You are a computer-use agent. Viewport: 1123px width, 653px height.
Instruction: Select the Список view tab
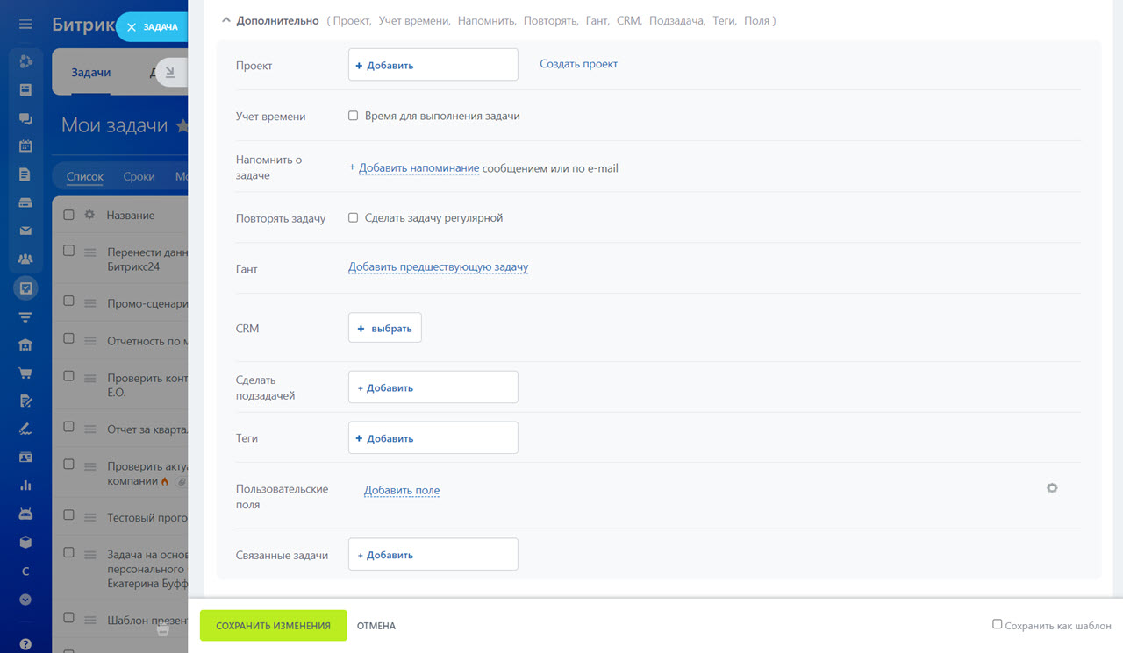click(x=85, y=176)
